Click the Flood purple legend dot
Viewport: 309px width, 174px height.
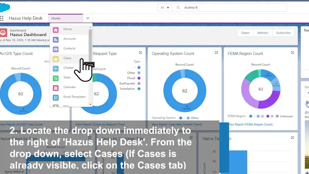[x=139, y=78]
